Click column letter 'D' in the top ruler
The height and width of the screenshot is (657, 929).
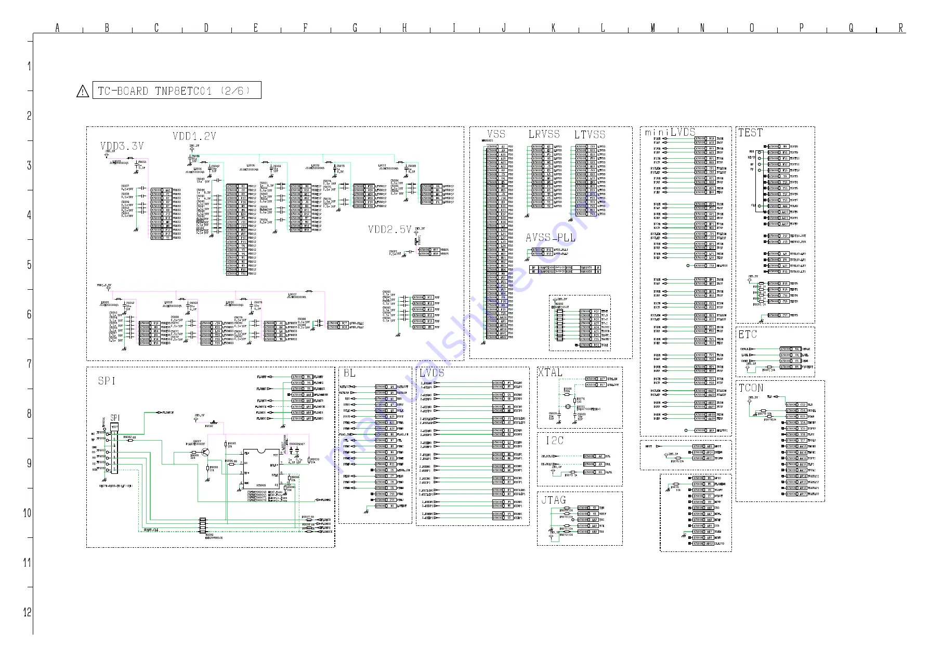206,28
